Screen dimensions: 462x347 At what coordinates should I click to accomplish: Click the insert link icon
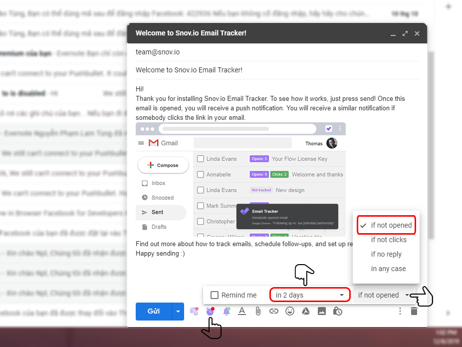(x=274, y=311)
